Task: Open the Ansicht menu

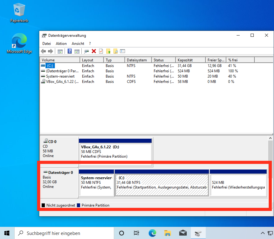Action: [78, 44]
